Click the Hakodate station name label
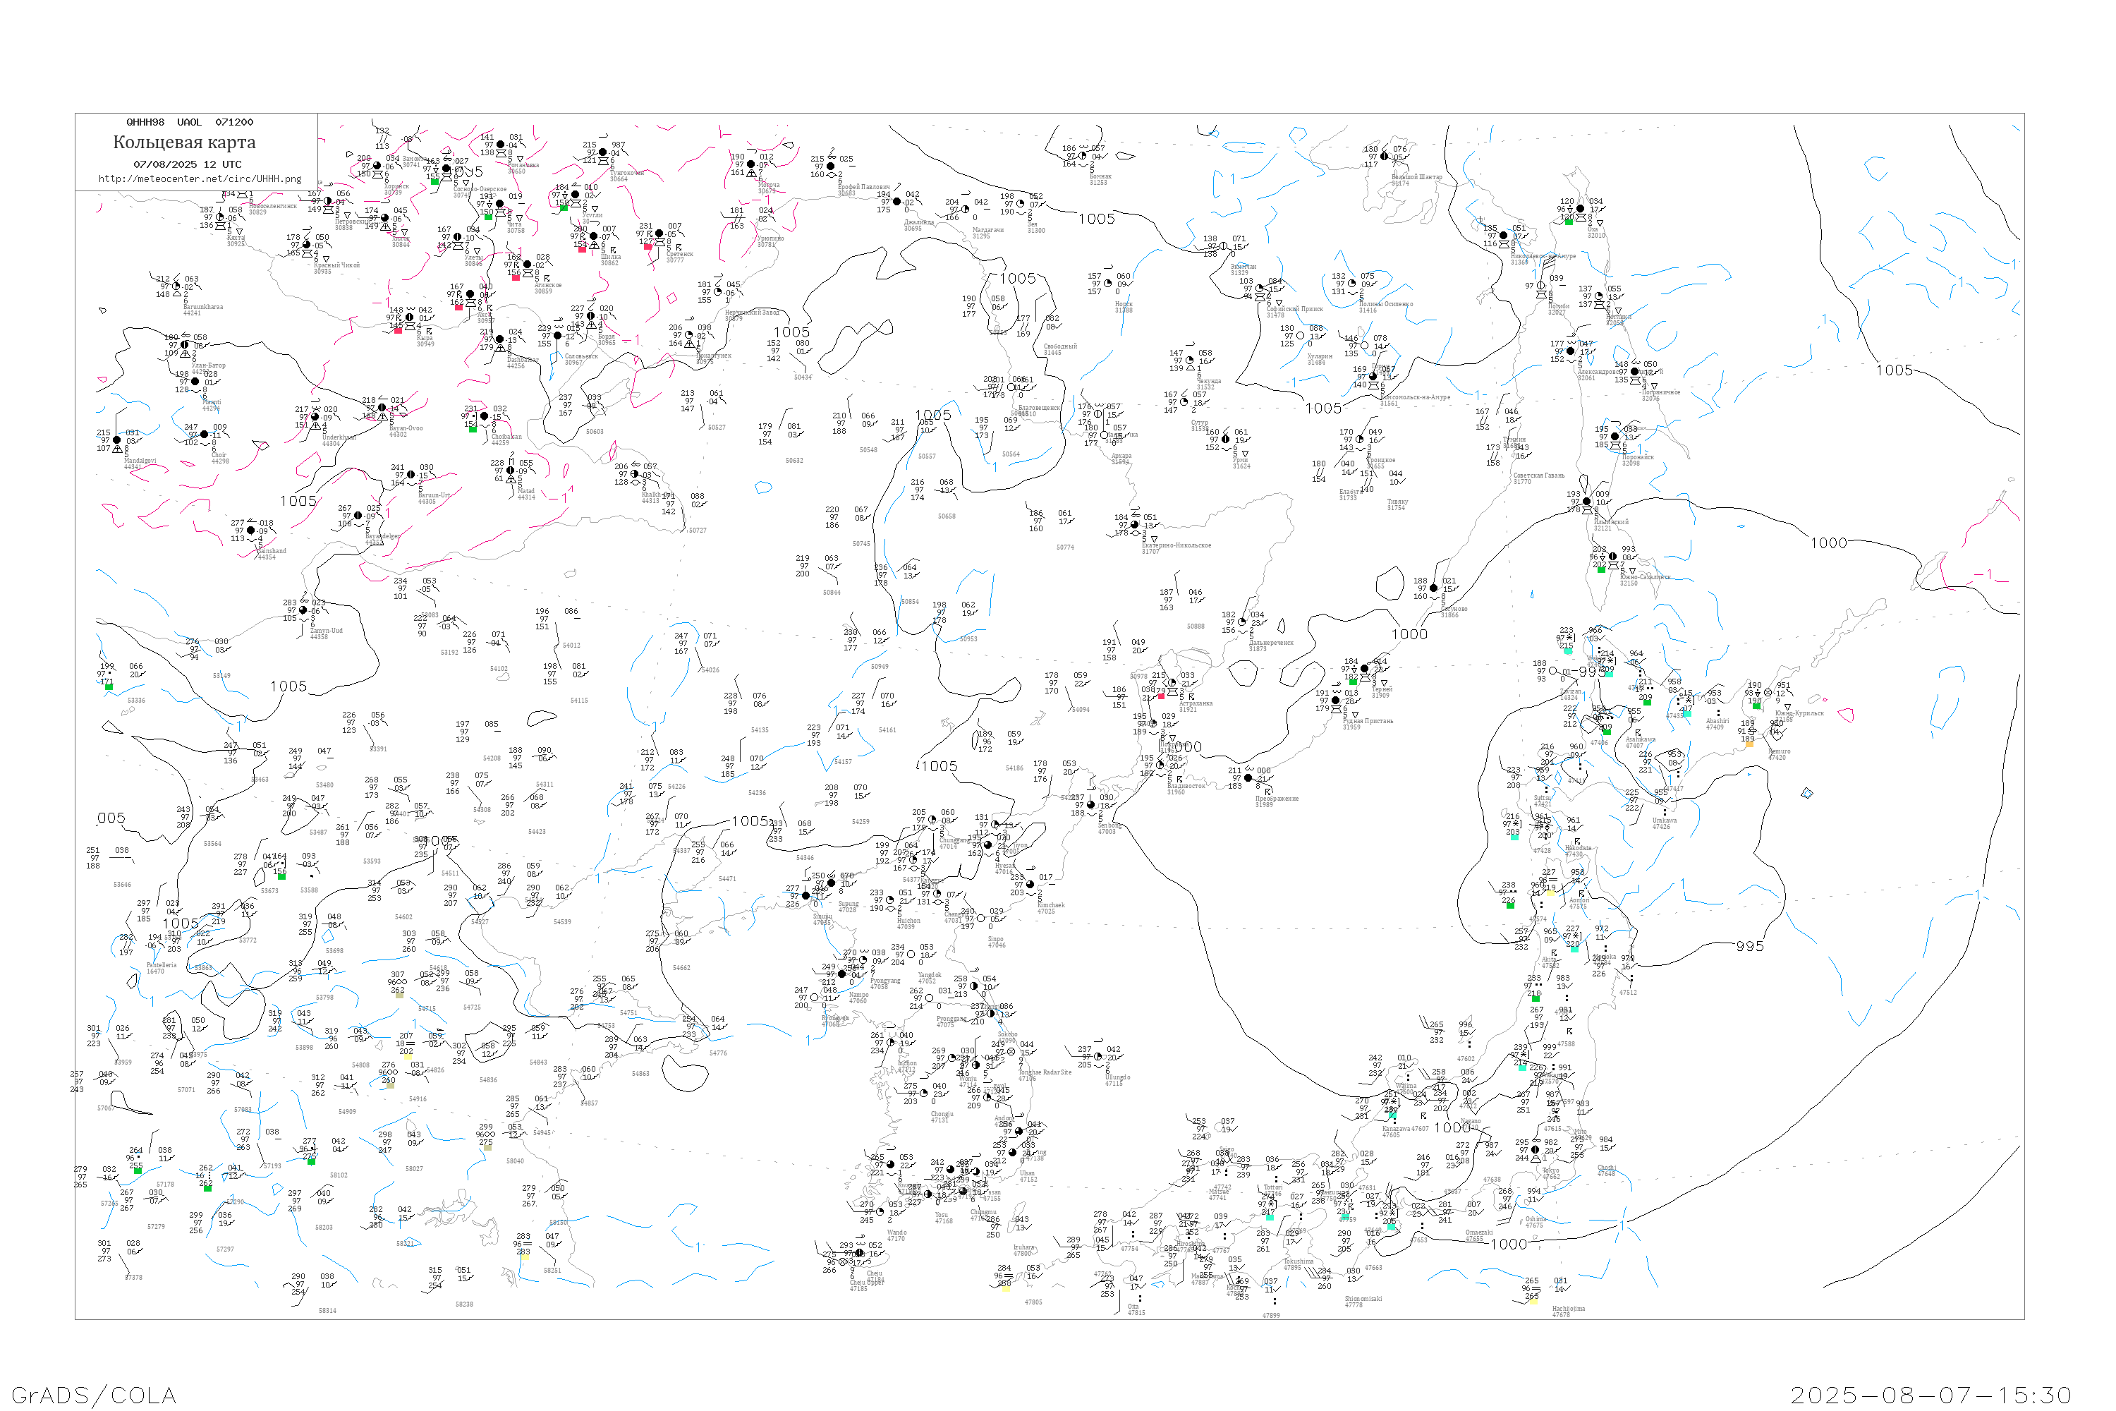The height and width of the screenshot is (1411, 2116). (x=1578, y=848)
